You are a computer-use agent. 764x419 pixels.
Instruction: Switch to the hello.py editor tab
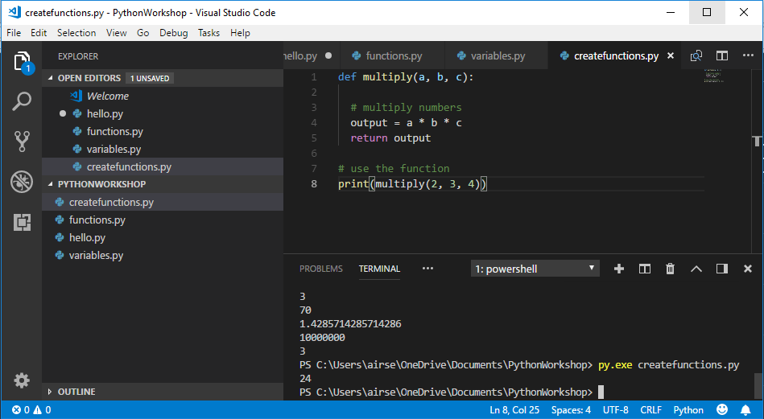[x=311, y=56]
